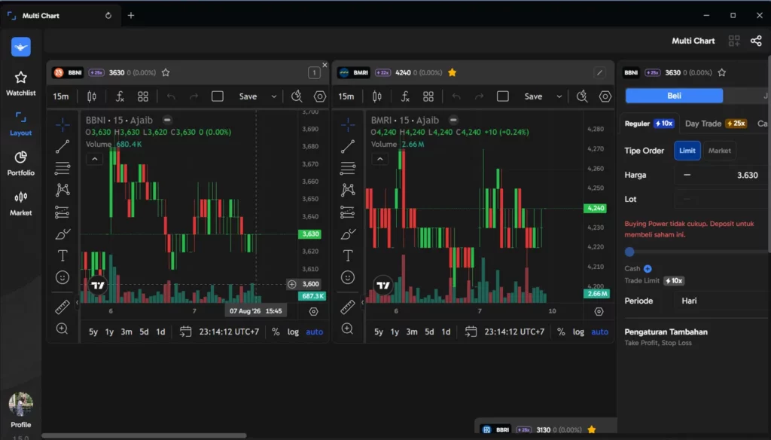This screenshot has height=440, width=771.
Task: Open a new tab with plus button
Action: 131,15
